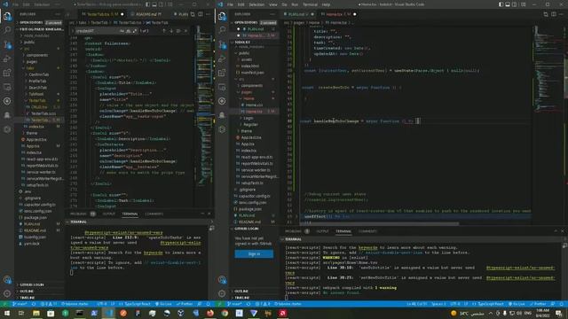Toggle Find in Selection in find widget
Image resolution: width=568 pixels, height=319 pixels.
pos(178,31)
